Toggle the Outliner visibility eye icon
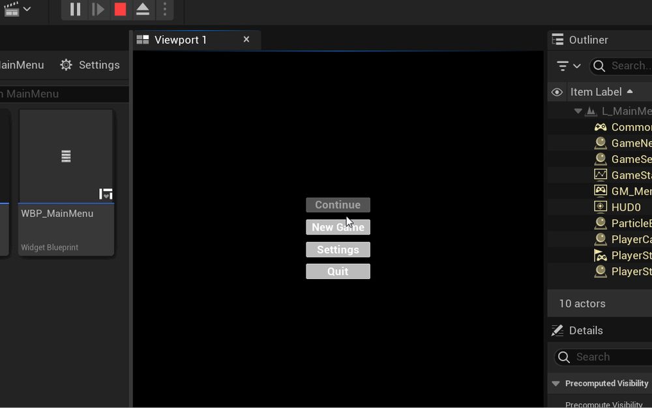Image resolution: width=652 pixels, height=408 pixels. pyautogui.click(x=557, y=91)
